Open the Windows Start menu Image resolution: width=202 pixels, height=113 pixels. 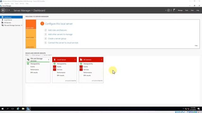point(3,109)
